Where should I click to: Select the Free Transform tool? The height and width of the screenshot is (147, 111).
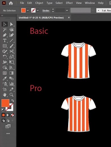[12, 62]
